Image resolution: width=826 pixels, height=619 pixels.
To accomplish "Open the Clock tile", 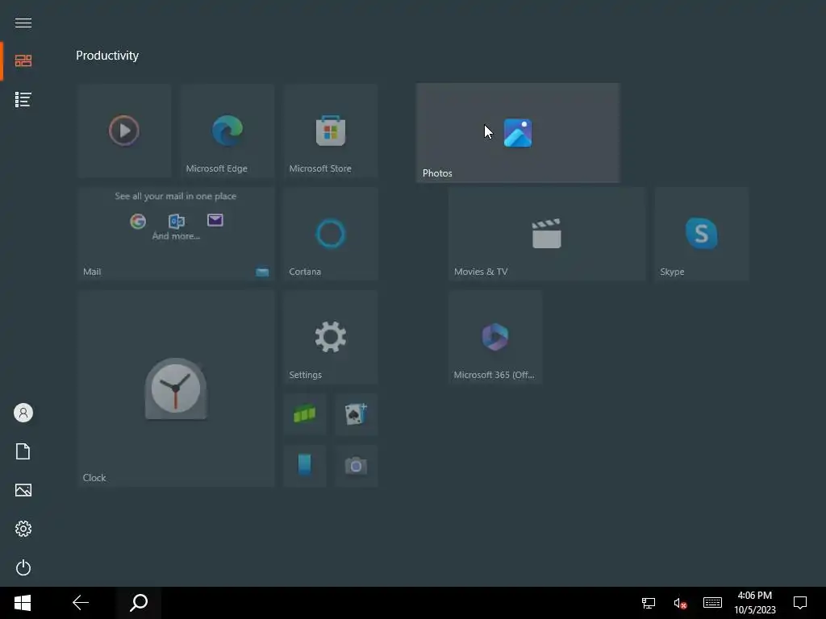I will [x=176, y=388].
